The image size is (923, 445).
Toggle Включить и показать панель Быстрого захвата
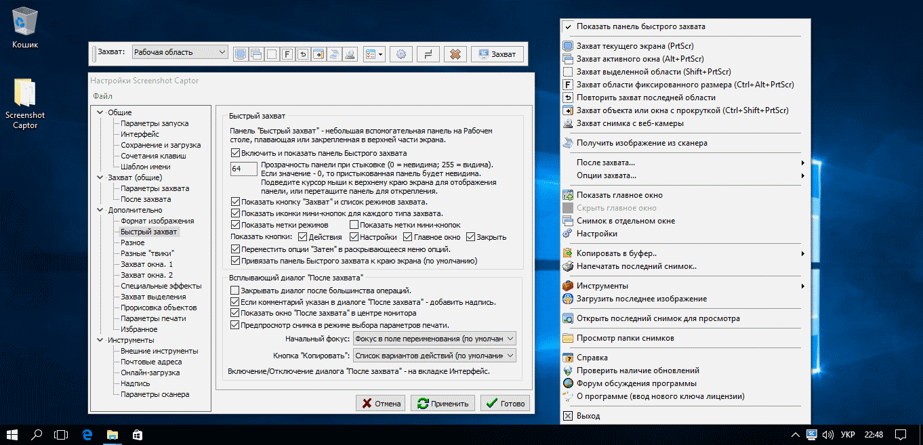(236, 153)
